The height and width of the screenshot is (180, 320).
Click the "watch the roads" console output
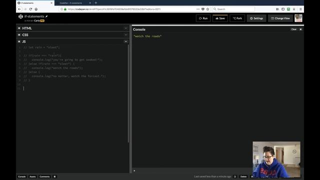point(147,36)
